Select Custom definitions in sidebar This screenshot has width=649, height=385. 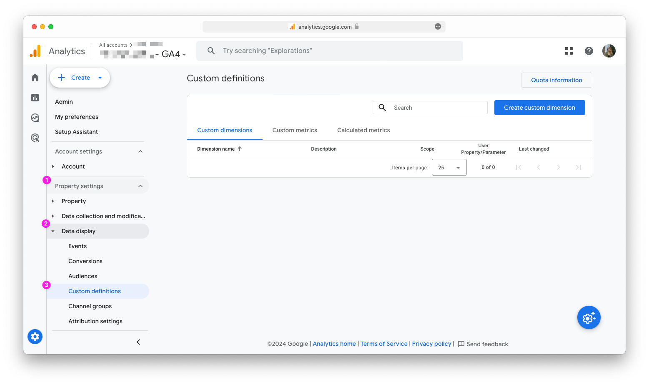[x=98, y=291]
